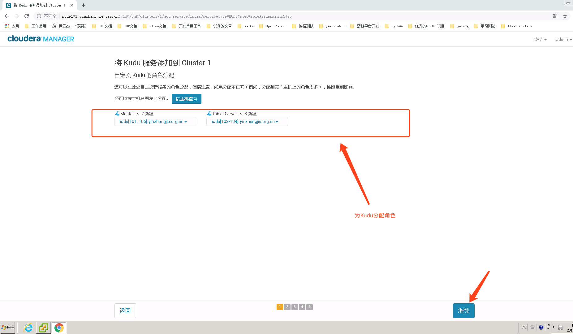Bookmark this page with the star icon
This screenshot has height=334, width=573.
click(565, 16)
